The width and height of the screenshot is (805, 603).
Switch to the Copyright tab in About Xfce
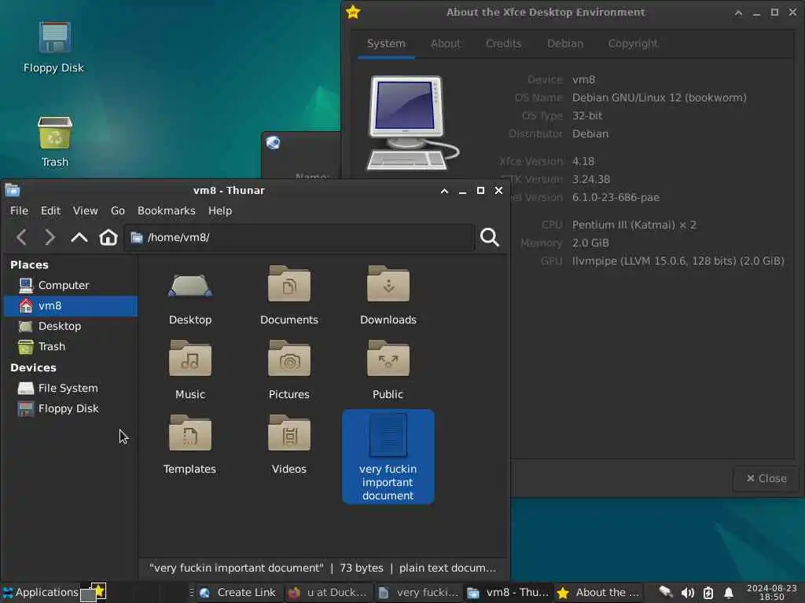(633, 44)
